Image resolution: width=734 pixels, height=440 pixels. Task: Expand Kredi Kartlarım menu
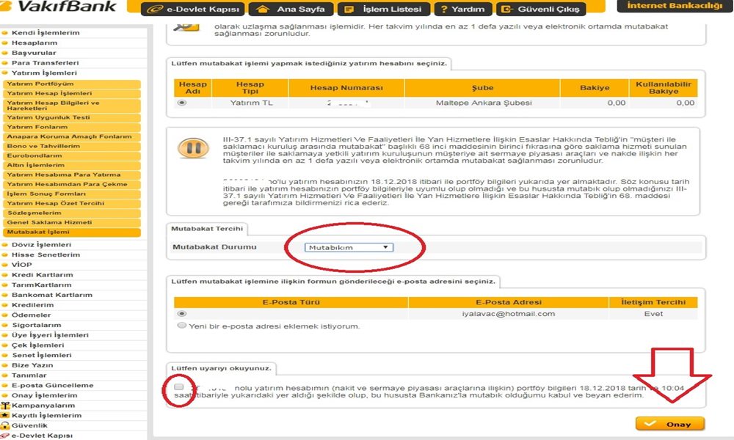[42, 275]
